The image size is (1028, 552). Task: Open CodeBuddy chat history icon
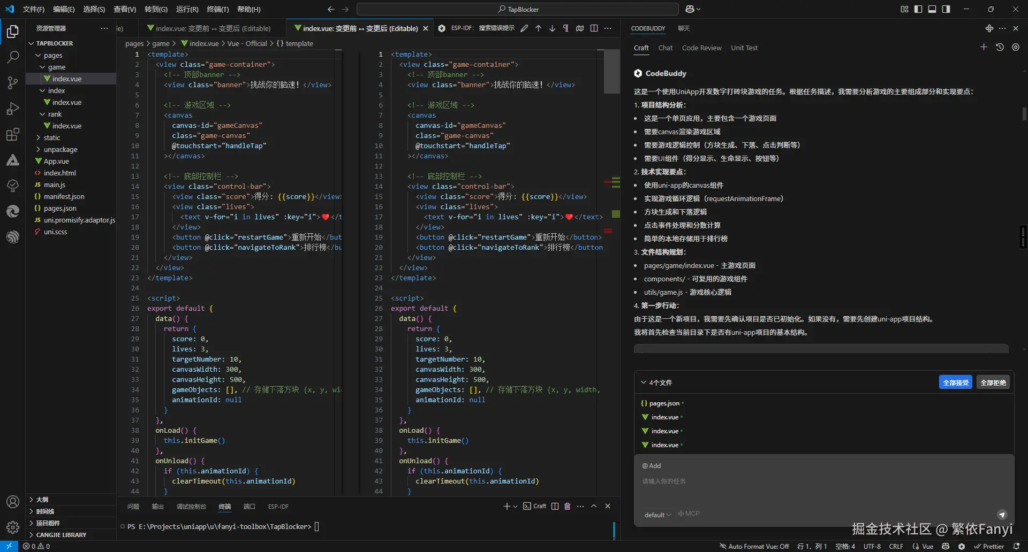[1000, 48]
